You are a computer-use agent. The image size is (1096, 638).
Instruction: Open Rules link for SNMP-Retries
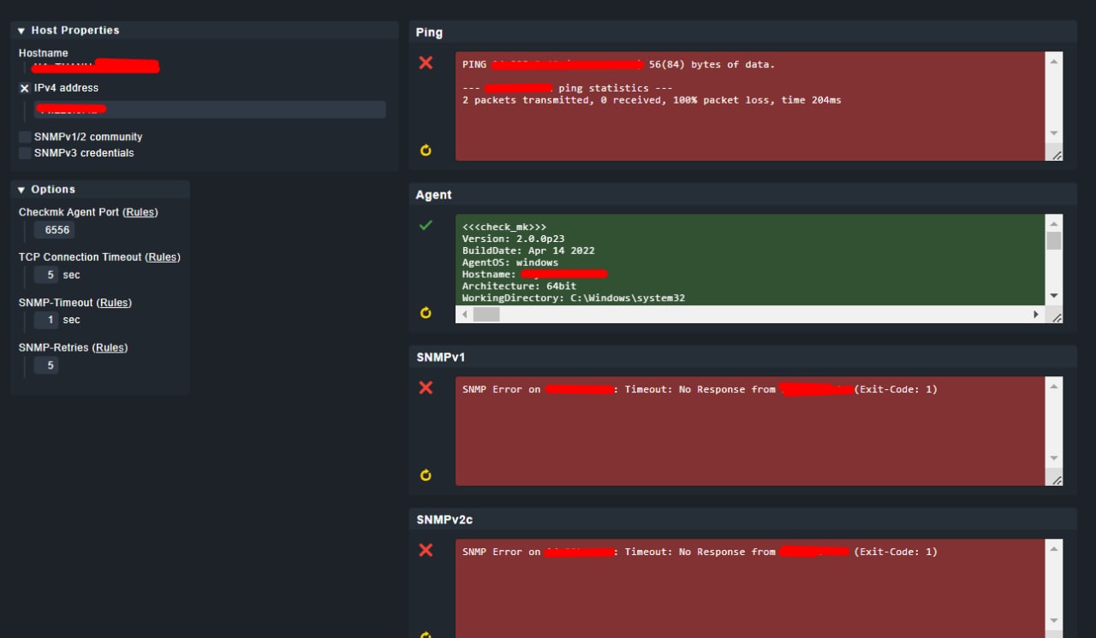pos(110,347)
